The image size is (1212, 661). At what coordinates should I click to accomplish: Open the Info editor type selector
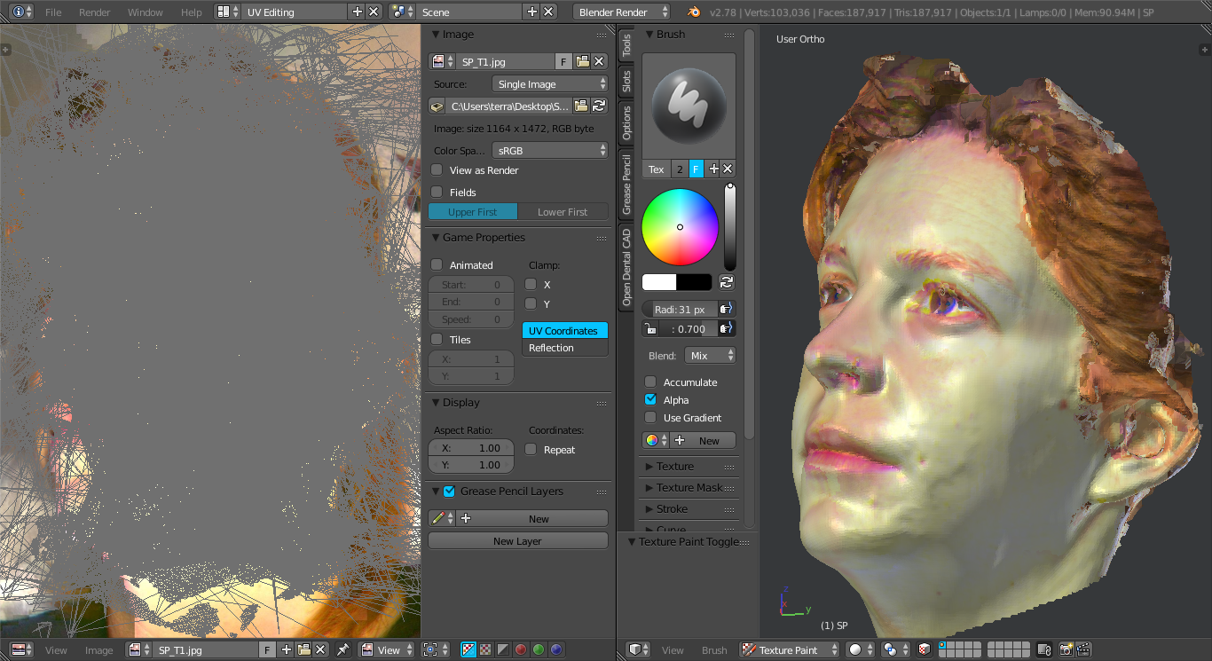pos(22,12)
